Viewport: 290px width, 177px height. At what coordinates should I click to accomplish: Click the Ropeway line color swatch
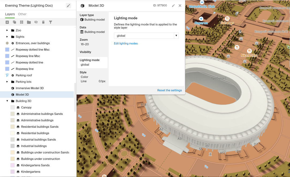[x=7, y=69]
